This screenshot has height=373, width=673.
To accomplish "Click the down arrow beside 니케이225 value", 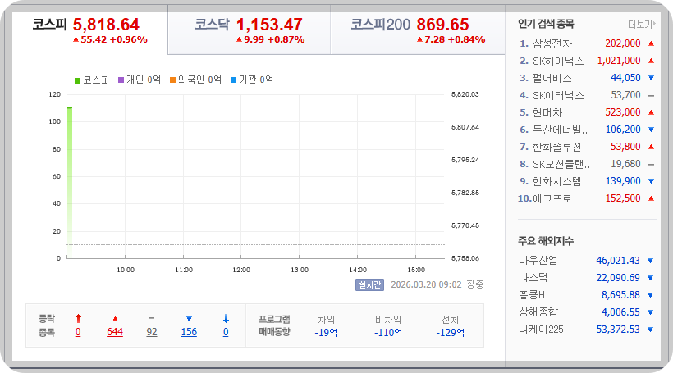I will (650, 330).
